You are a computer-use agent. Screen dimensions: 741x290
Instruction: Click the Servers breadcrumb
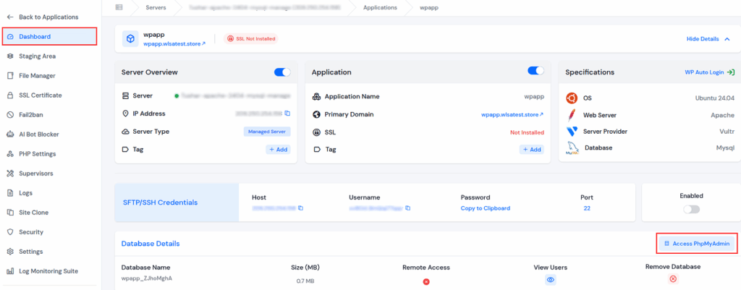coord(156,7)
